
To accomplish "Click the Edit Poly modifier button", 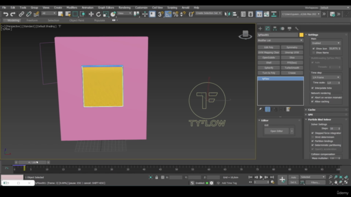I will pyautogui.click(x=269, y=48).
